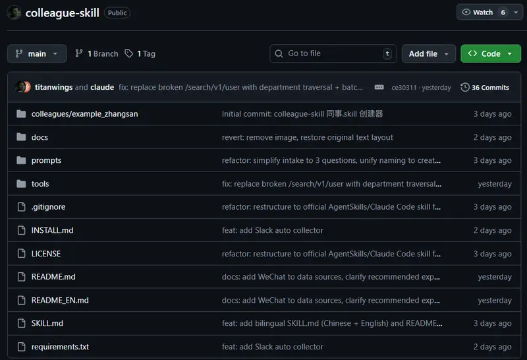Open the requirements.txt file
Image resolution: width=527 pixels, height=360 pixels.
pyautogui.click(x=60, y=347)
